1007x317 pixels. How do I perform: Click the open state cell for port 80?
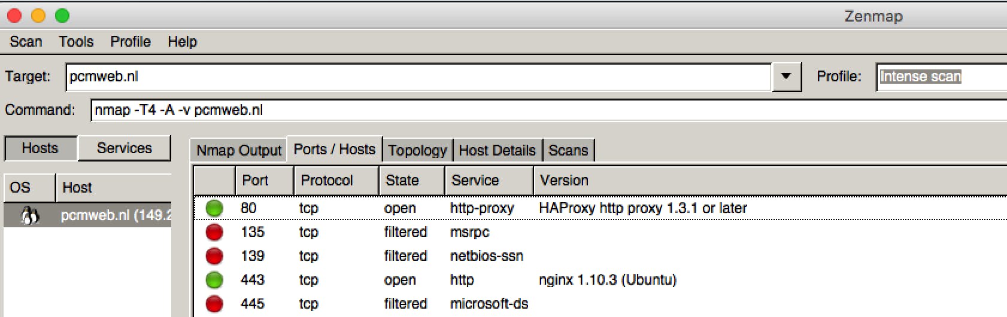tap(400, 208)
